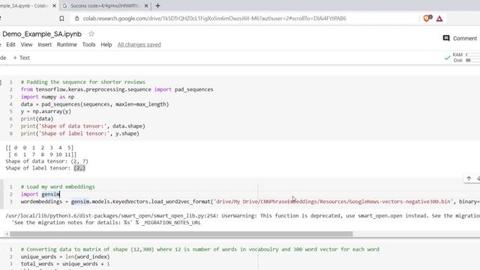This screenshot has width=480, height=270.
Task: Click 'total_words = unique_words + 1' line
Action: [x=65, y=264]
